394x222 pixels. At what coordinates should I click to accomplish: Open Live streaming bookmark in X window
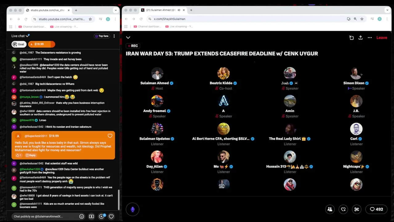click(x=179, y=27)
